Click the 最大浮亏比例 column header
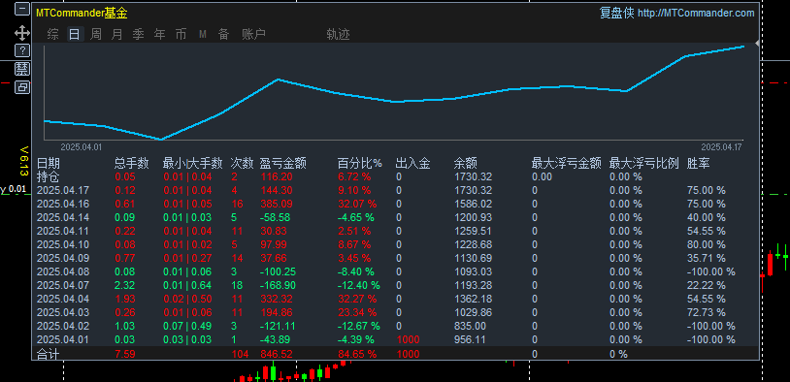 (644, 163)
